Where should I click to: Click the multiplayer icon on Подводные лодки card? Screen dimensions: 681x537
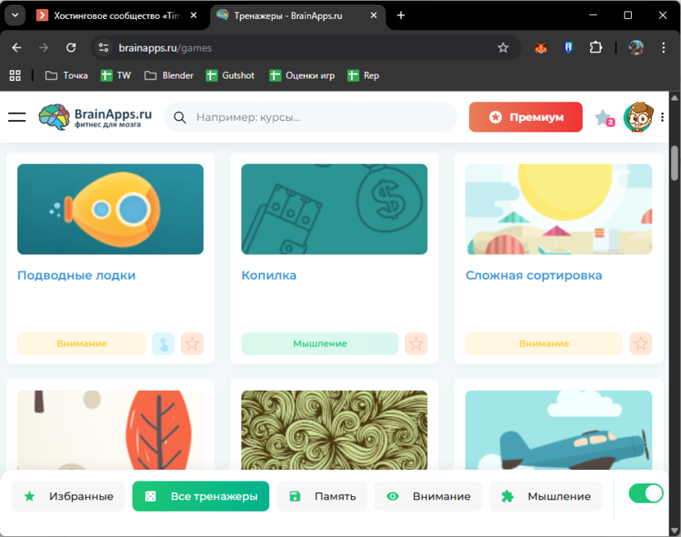[x=163, y=343]
